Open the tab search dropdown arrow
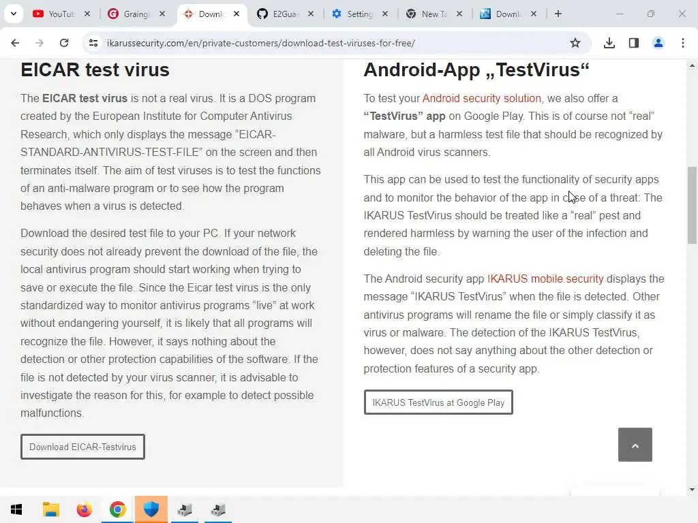The image size is (698, 523). coord(14,14)
